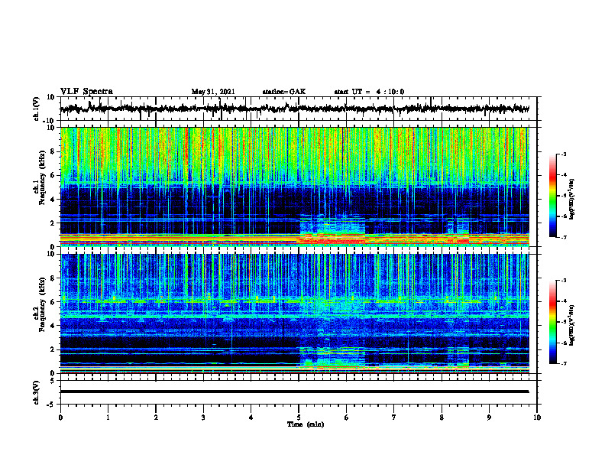Click the "VLF Spectra" plot title
This screenshot has height=468, width=605.
(86, 92)
